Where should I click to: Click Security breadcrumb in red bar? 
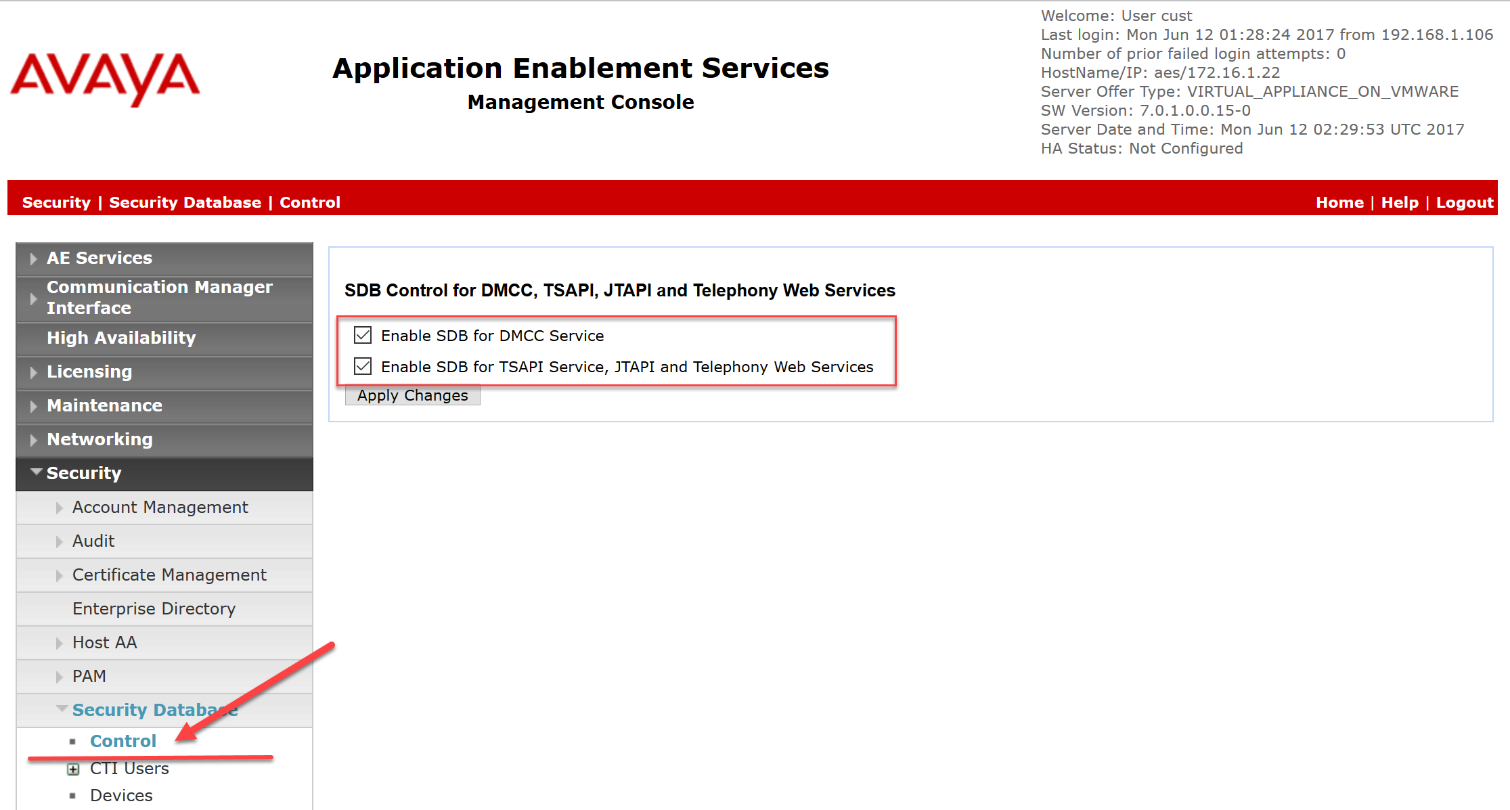[x=56, y=203]
